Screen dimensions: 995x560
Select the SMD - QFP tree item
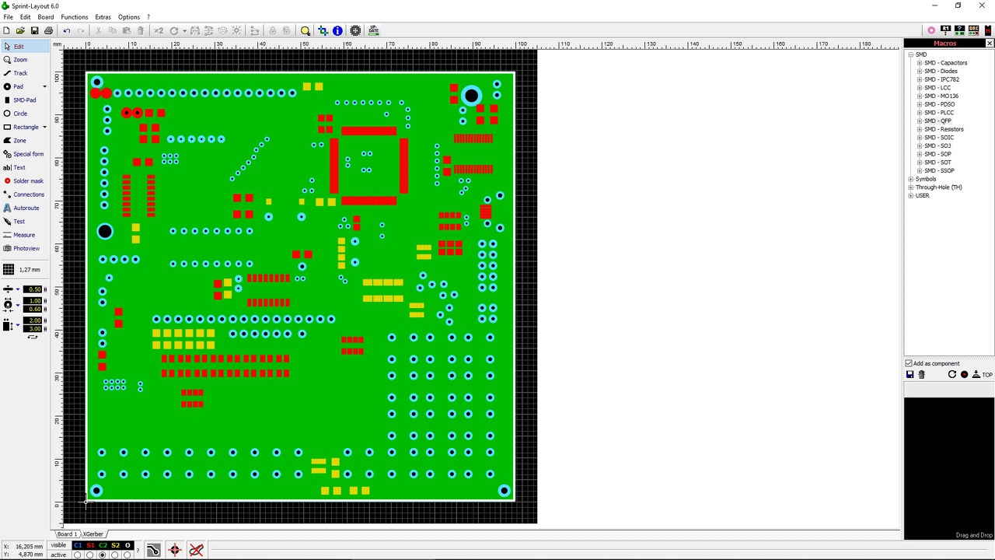tap(937, 121)
